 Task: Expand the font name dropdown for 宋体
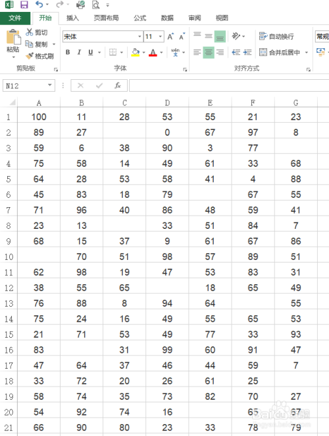click(139, 36)
